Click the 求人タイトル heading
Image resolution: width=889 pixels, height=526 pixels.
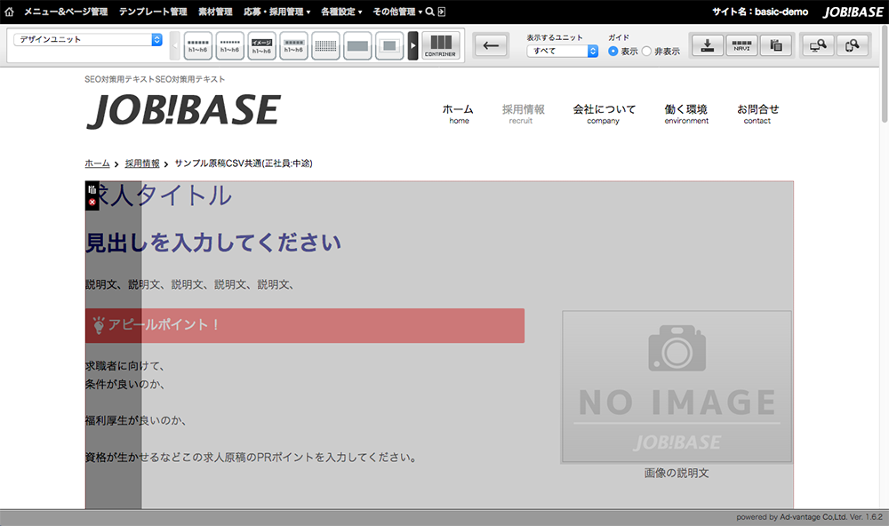[x=159, y=195]
